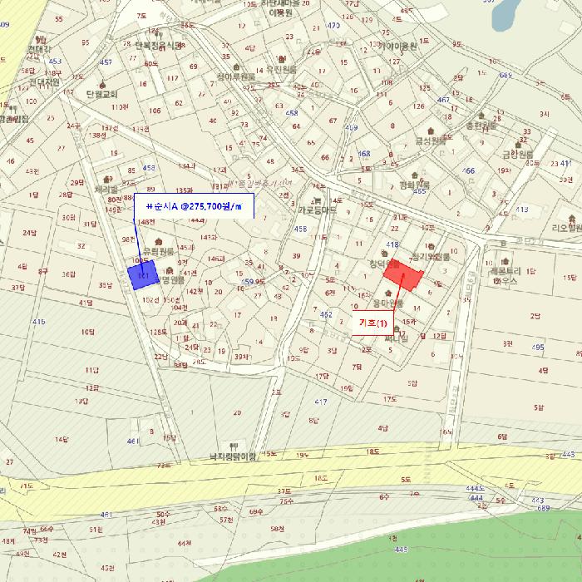Click parcel label 41답
This screenshot has width=582, height=582.
(86, 303)
